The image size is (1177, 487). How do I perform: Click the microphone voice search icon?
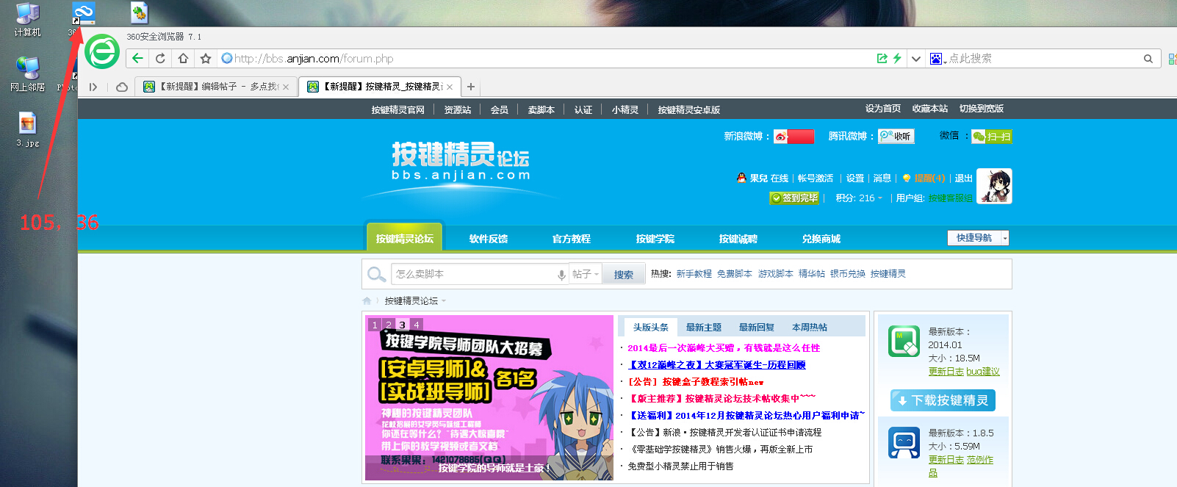point(561,275)
